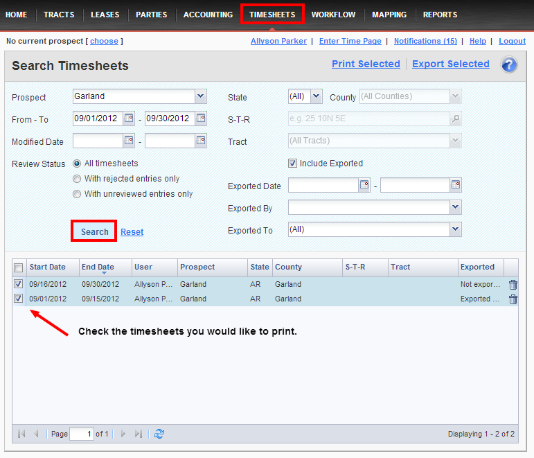Click the page number input field
Screen dimensions: 534x458
point(81,434)
